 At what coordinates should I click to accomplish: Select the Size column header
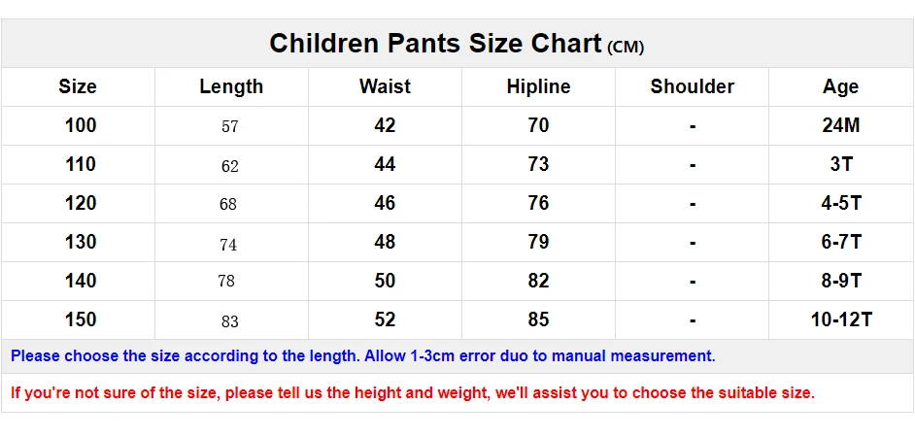click(x=78, y=86)
